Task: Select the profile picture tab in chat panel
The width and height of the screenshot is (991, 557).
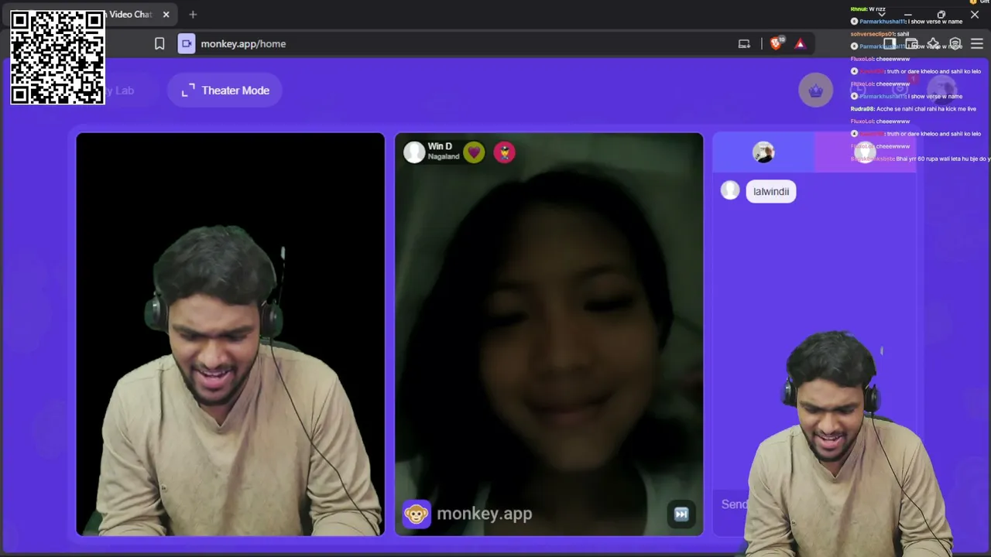Action: (x=763, y=152)
